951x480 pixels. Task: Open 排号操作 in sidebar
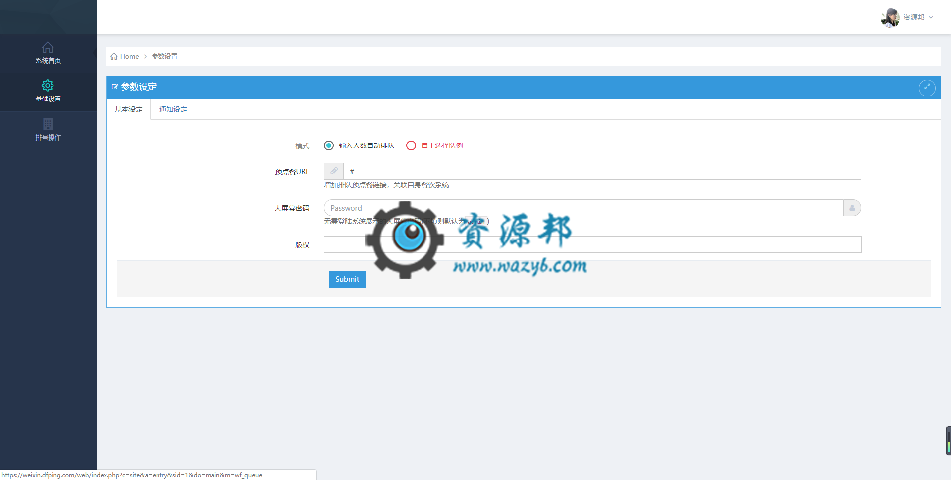48,130
